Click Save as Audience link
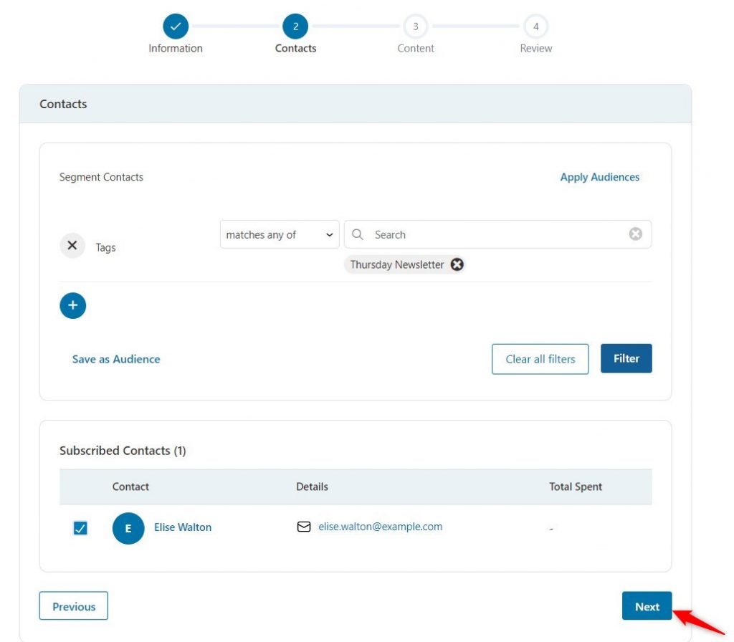This screenshot has height=642, width=734. [x=116, y=359]
